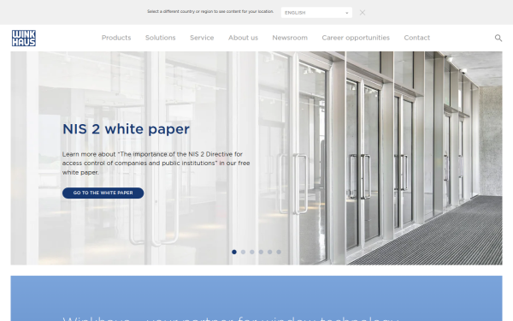Image resolution: width=513 pixels, height=321 pixels.
Task: Open the Service menu
Action: pos(202,38)
